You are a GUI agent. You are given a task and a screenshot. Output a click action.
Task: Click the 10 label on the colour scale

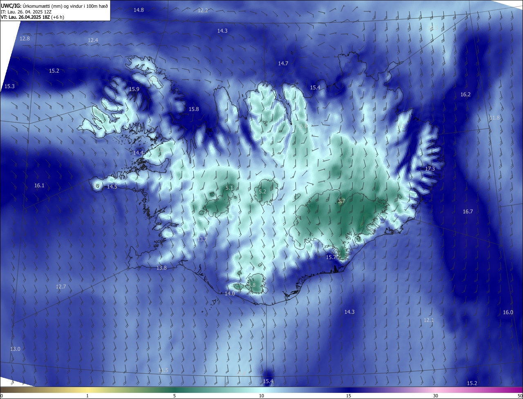click(261, 396)
